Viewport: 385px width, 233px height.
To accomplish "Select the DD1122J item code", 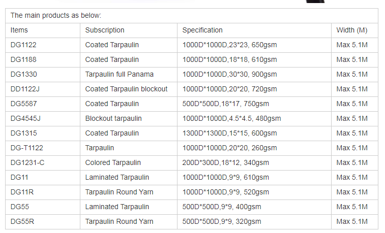I will (x=25, y=89).
